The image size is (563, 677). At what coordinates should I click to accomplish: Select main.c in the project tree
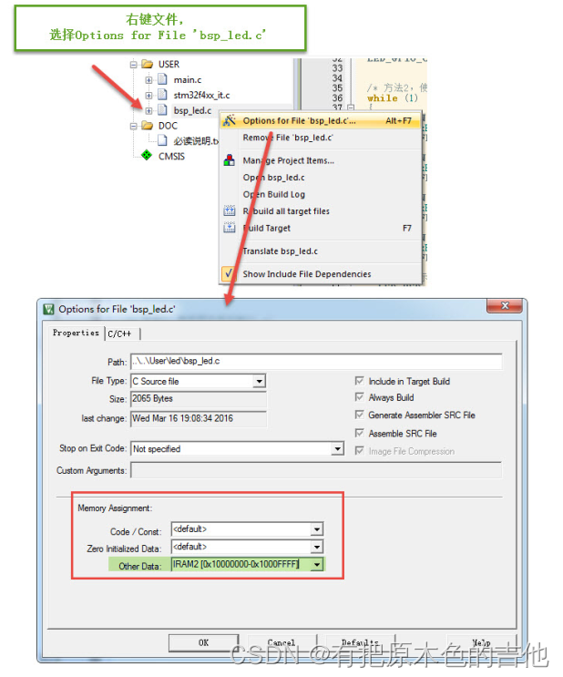point(188,80)
